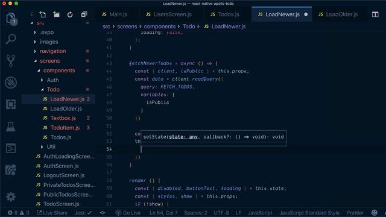Switch to the Main.js tab
386x217 pixels.
point(115,14)
